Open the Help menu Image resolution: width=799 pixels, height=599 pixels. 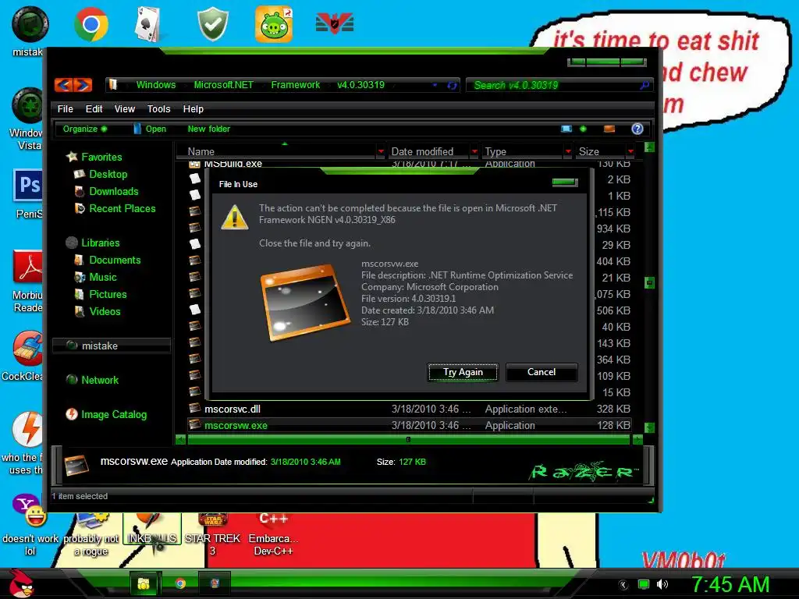[x=194, y=109]
